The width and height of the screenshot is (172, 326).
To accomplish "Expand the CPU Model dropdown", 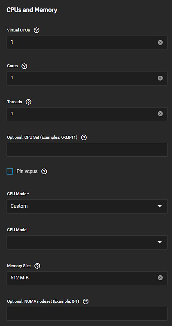I will 87,242.
